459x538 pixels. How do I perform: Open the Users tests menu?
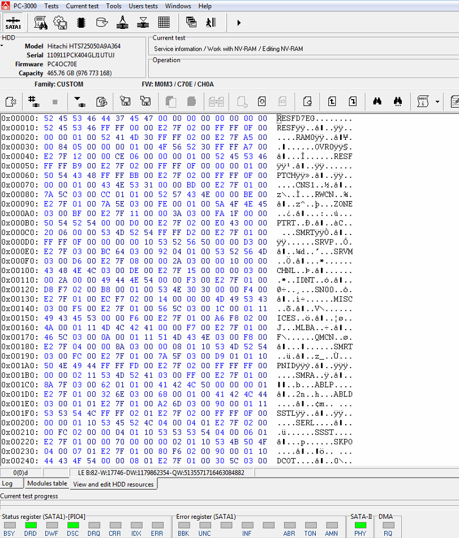point(143,6)
